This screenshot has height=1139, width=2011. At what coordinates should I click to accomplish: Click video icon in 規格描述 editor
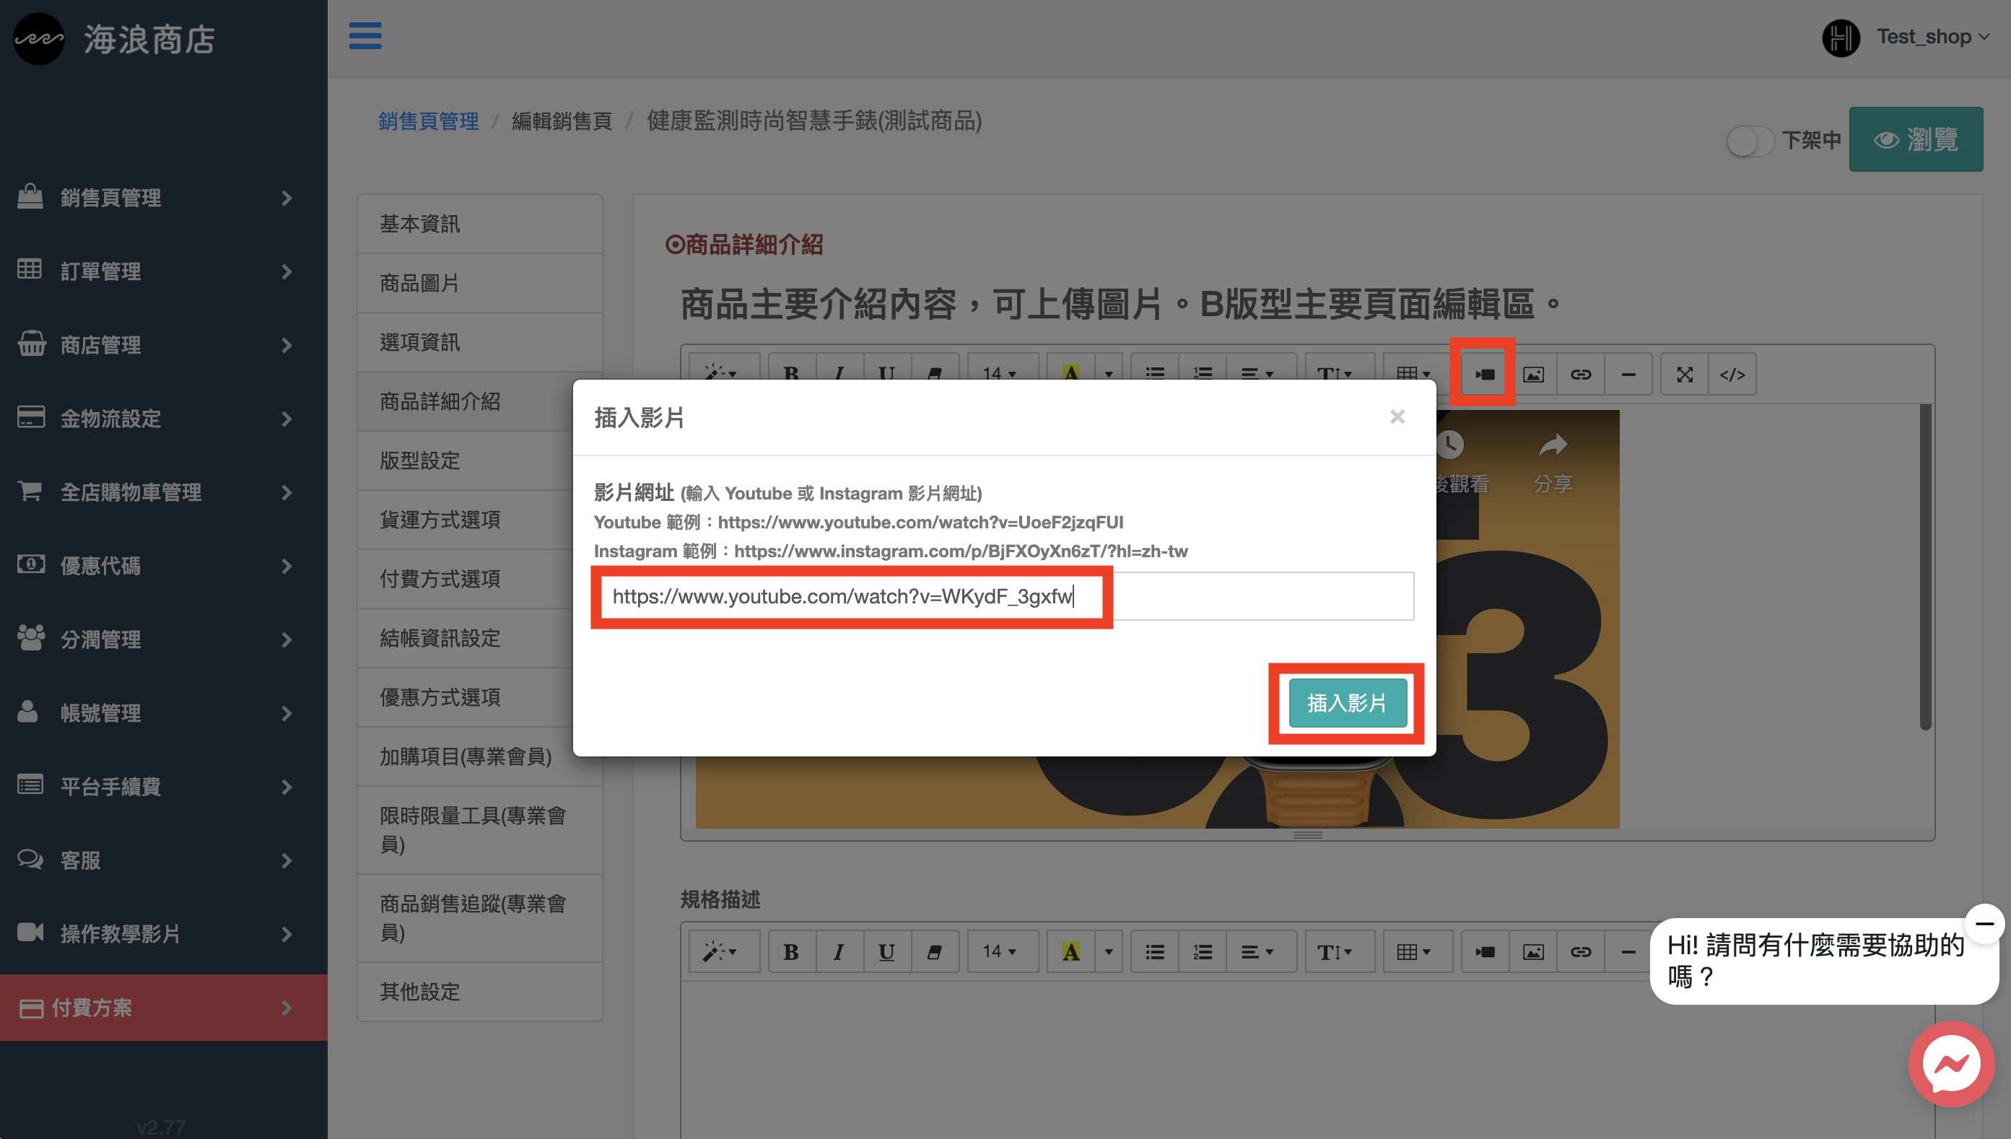click(x=1485, y=952)
